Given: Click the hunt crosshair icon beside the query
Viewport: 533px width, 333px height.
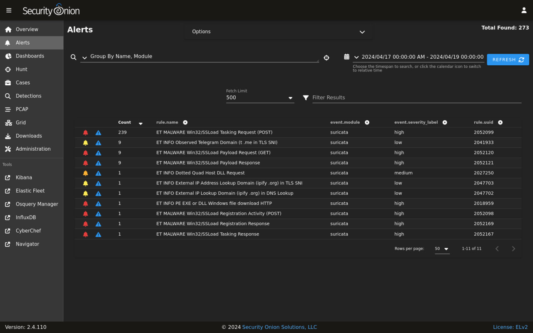Looking at the screenshot, I should [326, 58].
